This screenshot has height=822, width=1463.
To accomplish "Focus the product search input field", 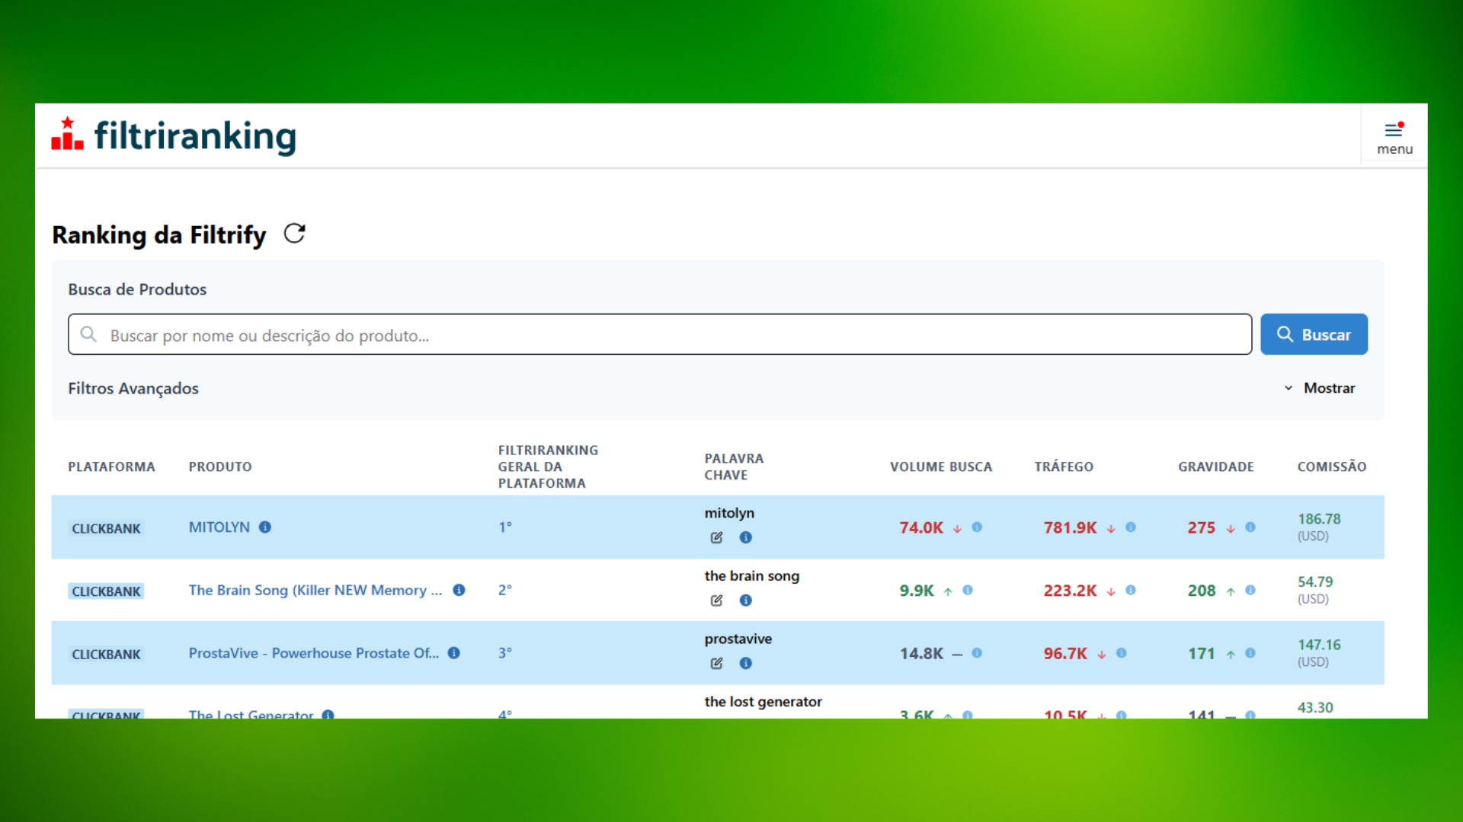I will tap(659, 335).
